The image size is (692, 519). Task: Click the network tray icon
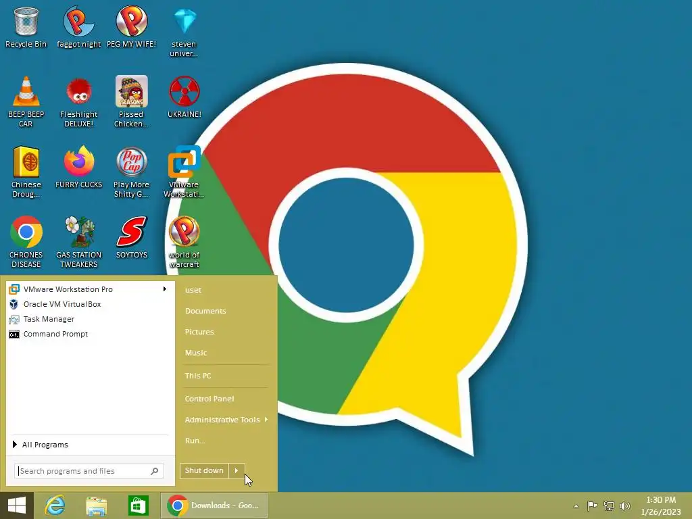609,505
